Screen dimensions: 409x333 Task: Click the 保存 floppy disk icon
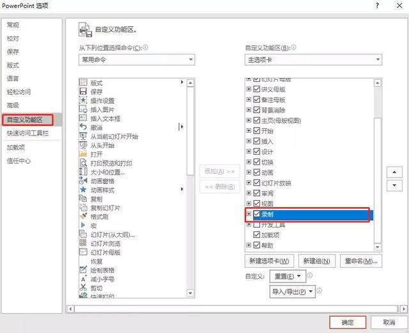point(83,91)
